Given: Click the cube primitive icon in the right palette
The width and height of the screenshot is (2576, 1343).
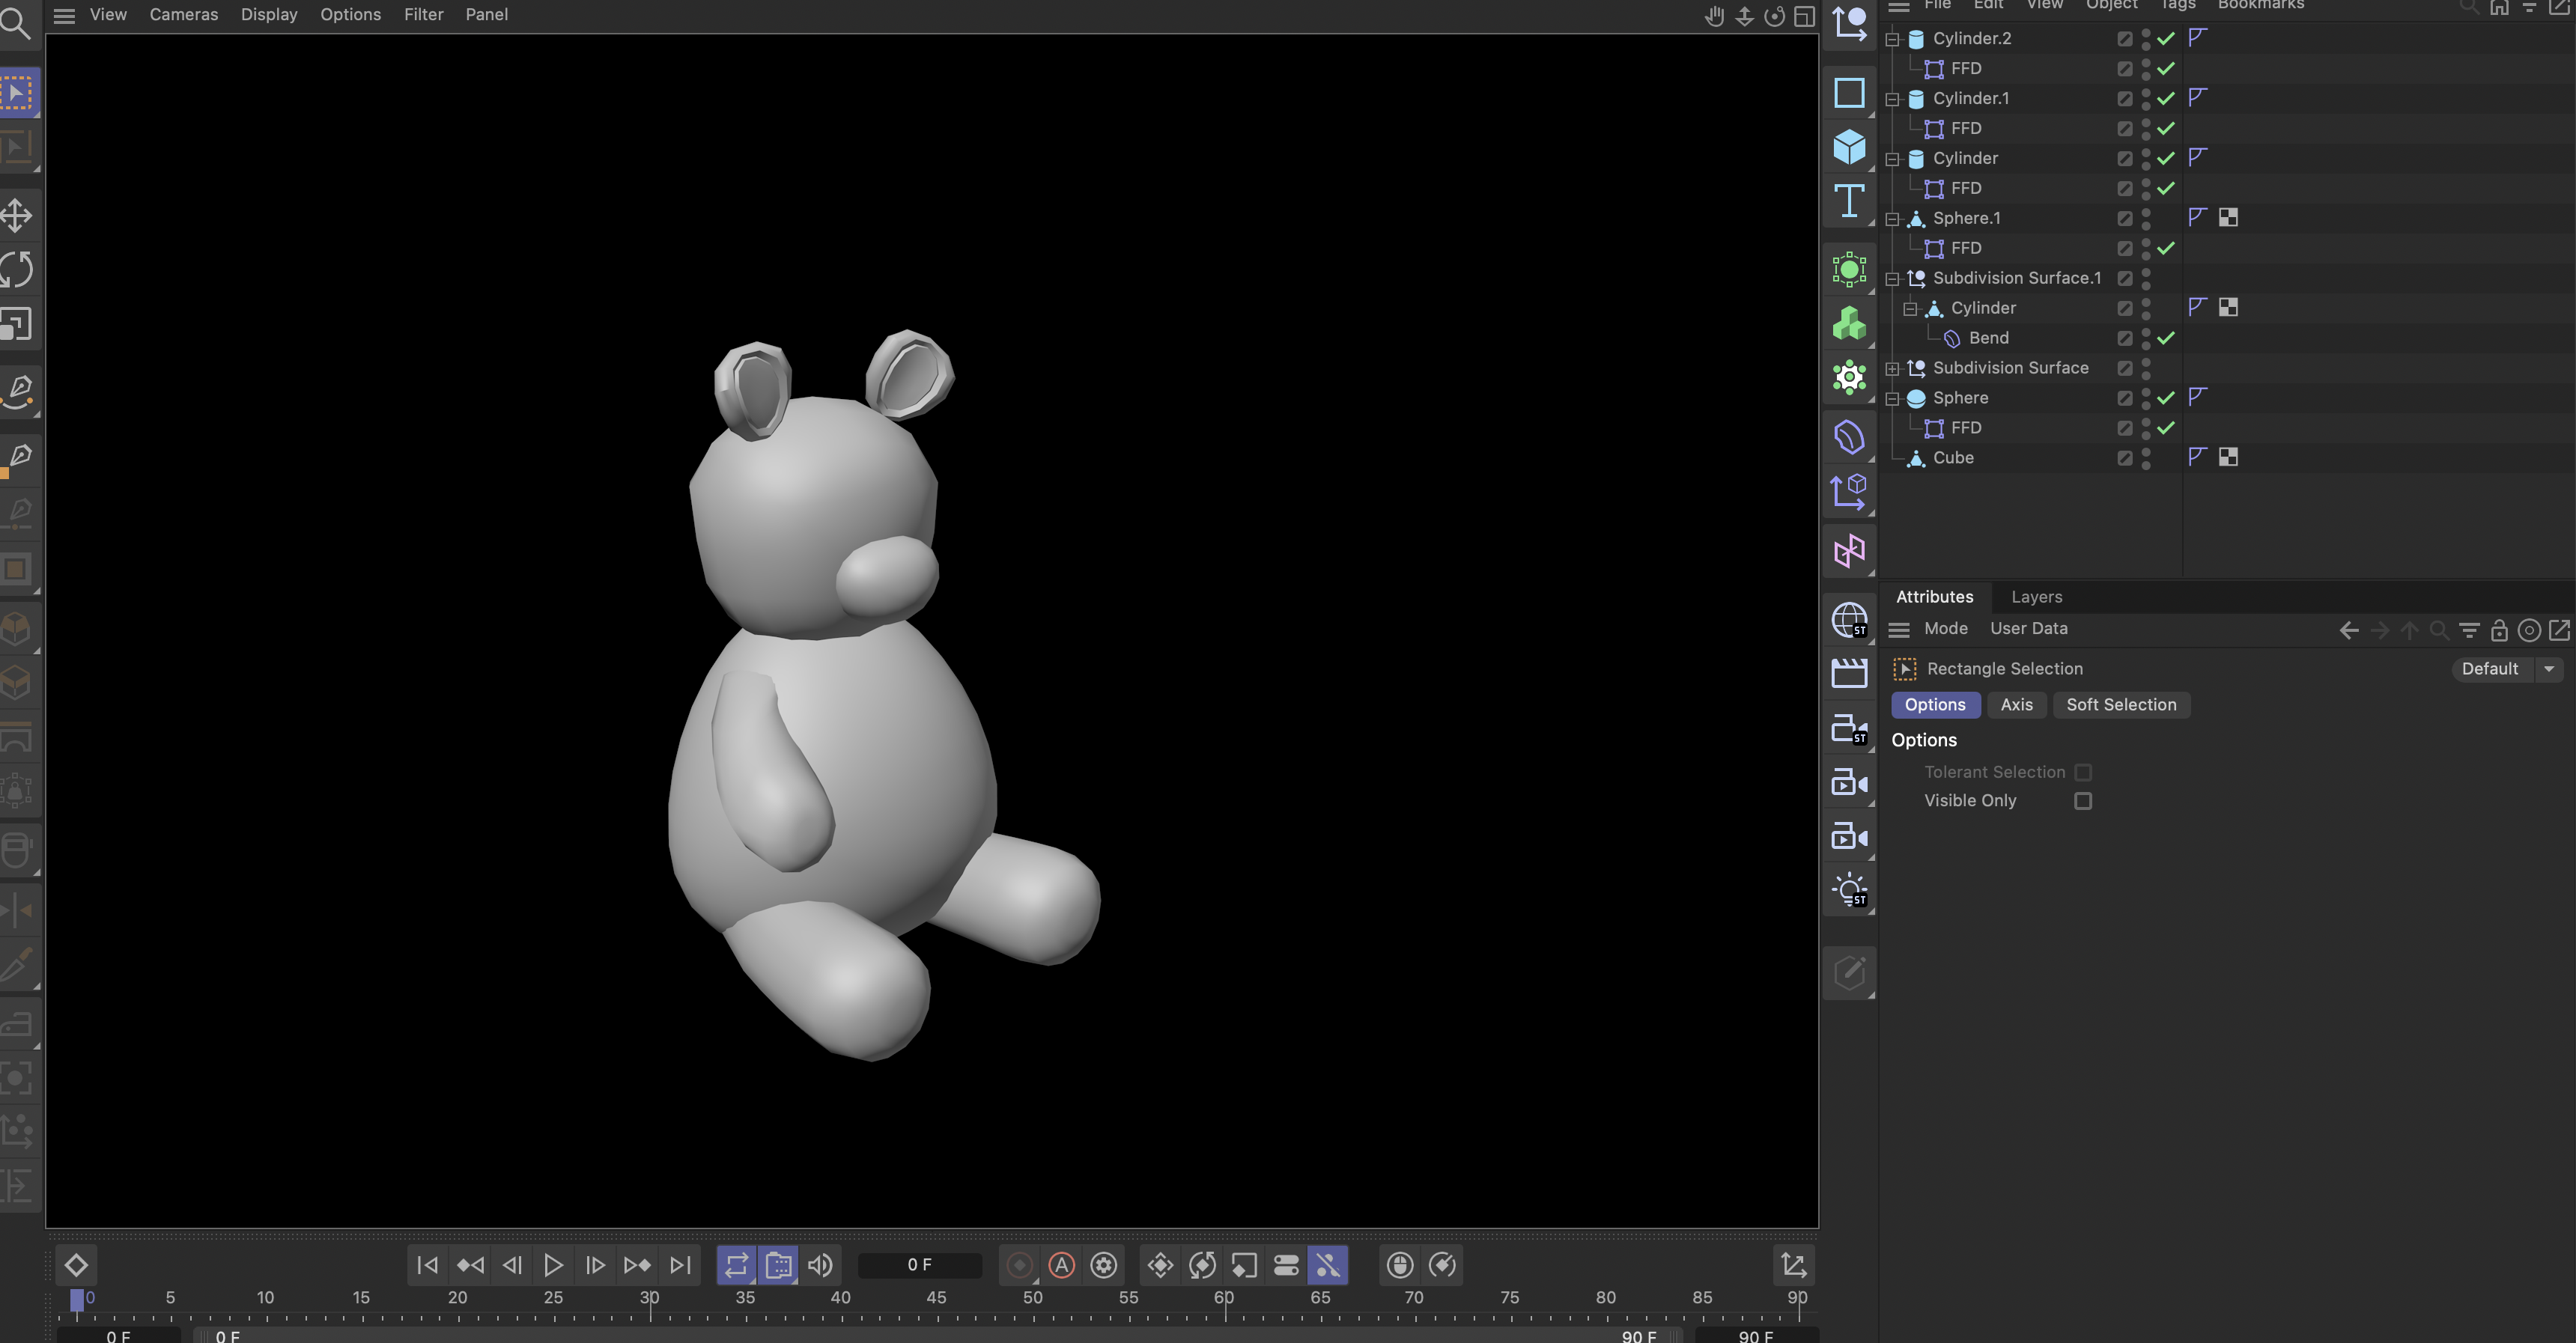Looking at the screenshot, I should [1849, 147].
